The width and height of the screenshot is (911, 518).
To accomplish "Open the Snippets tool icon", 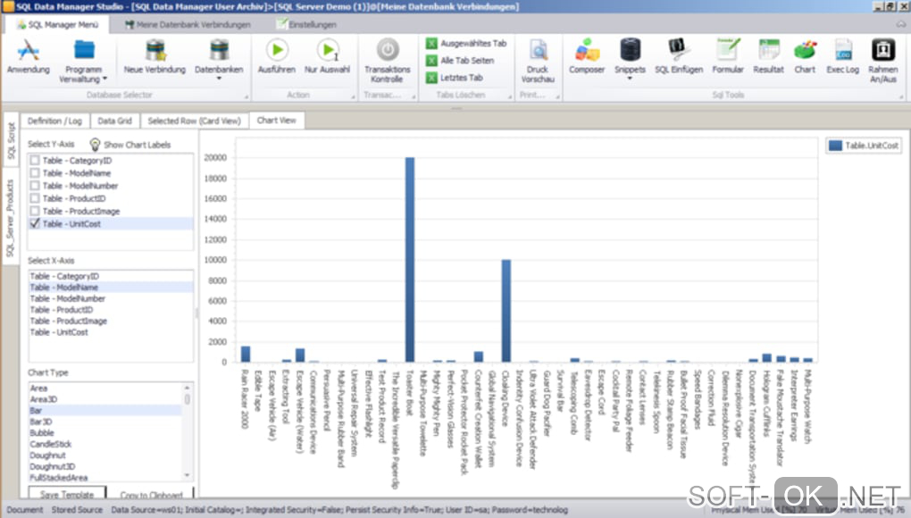I will tap(631, 50).
